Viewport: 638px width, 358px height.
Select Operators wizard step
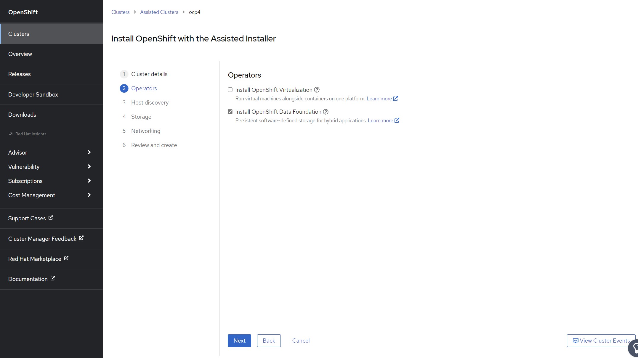pyautogui.click(x=144, y=88)
